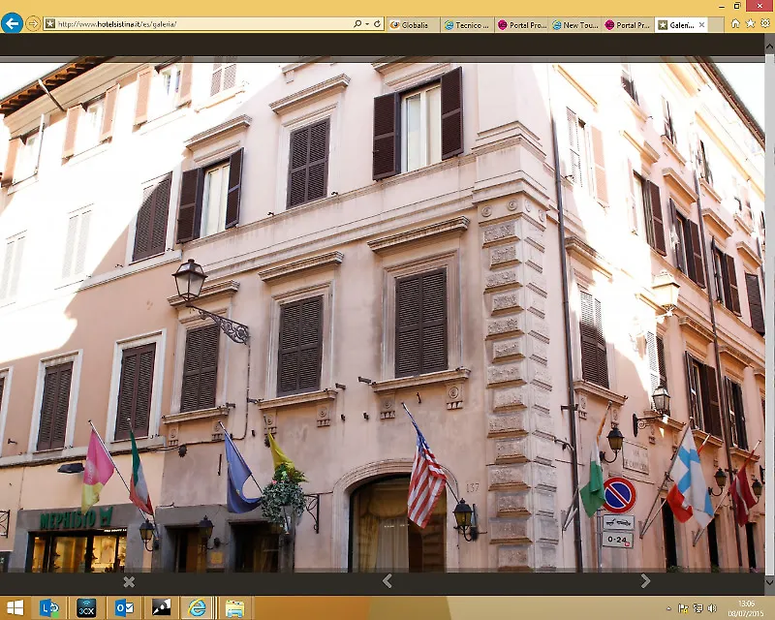The width and height of the screenshot is (775, 620).
Task: Click the Action Center flag tray icon
Action: pos(684,608)
